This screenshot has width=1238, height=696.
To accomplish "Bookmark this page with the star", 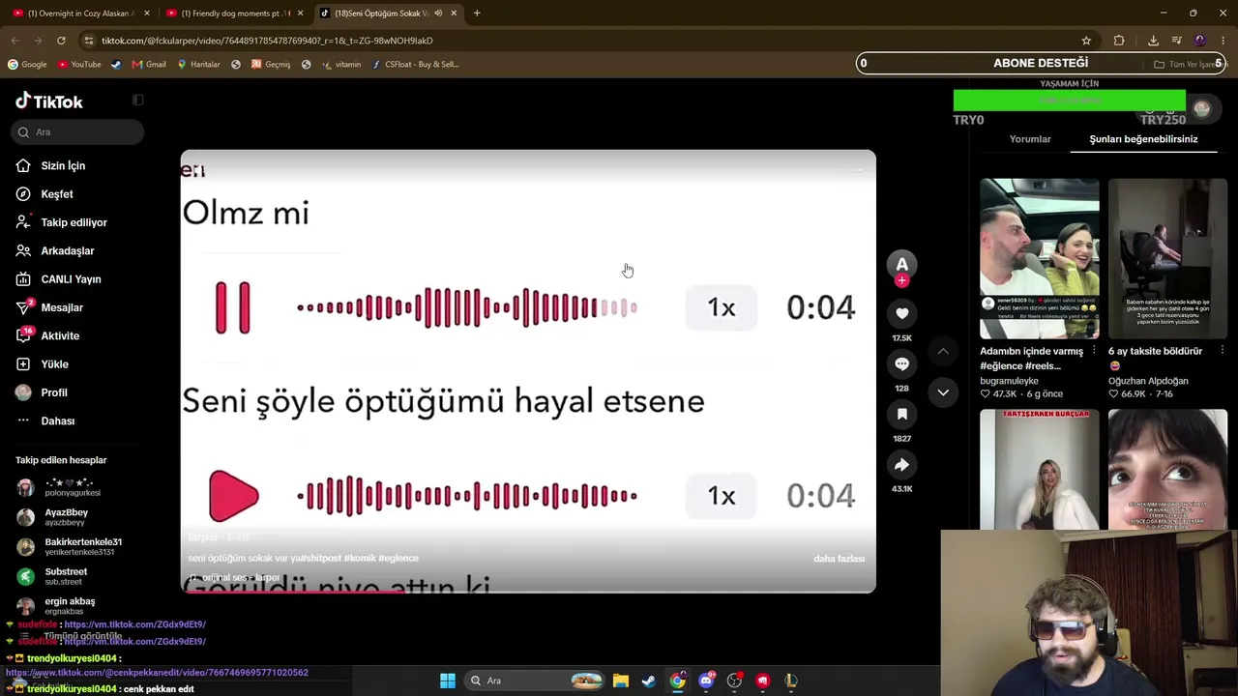I will tap(1086, 41).
